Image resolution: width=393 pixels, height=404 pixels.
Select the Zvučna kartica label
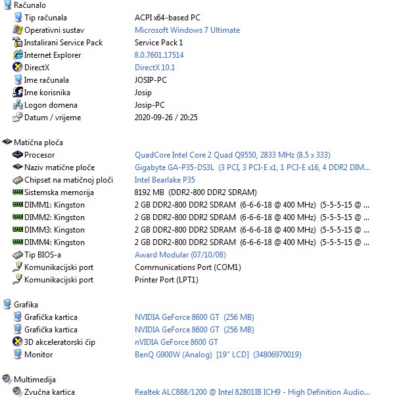click(x=49, y=392)
